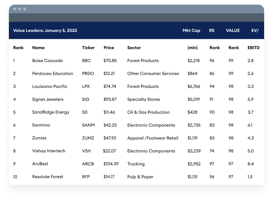Click the RFP ticker

coord(86,176)
